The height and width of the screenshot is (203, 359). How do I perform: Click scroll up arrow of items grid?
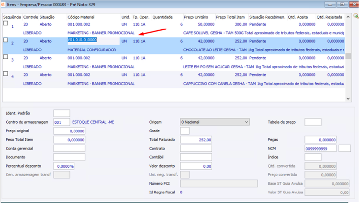[x=348, y=17]
